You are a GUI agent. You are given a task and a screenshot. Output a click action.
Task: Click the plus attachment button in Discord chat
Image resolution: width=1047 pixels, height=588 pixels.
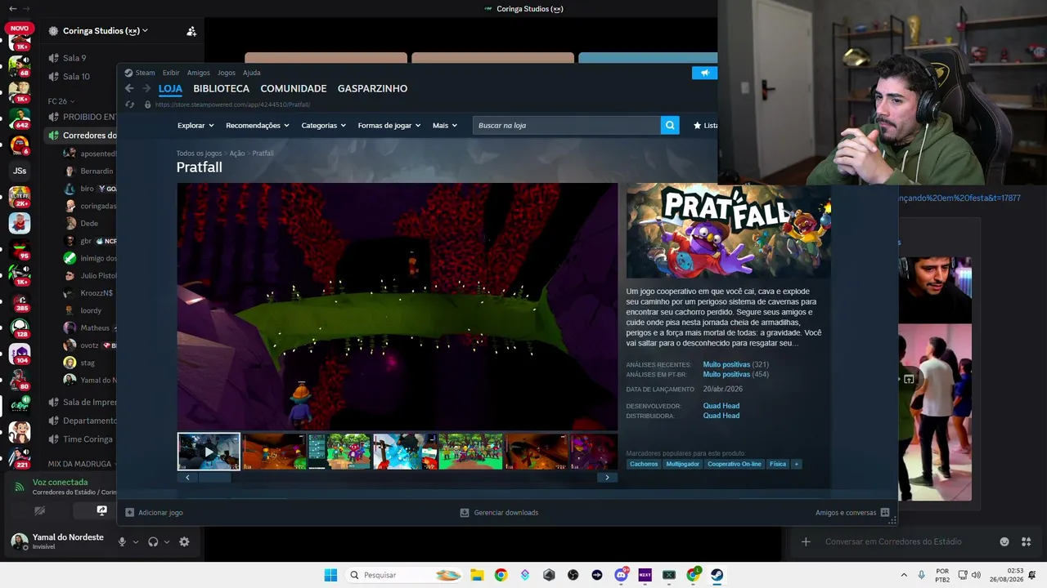click(806, 541)
